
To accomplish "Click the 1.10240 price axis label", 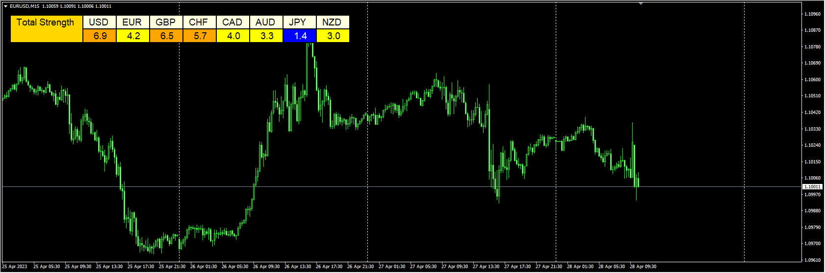I will coord(813,145).
